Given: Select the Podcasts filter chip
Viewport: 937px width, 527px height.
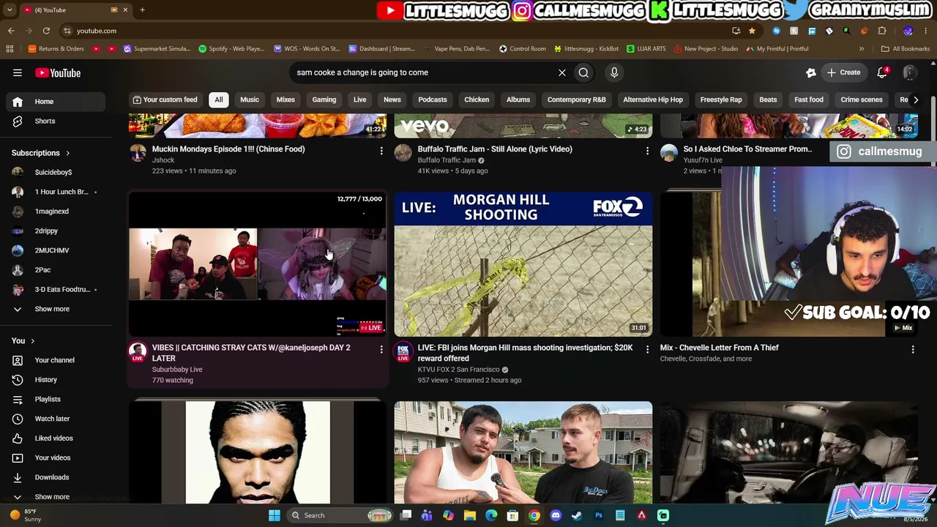Looking at the screenshot, I should (x=433, y=100).
